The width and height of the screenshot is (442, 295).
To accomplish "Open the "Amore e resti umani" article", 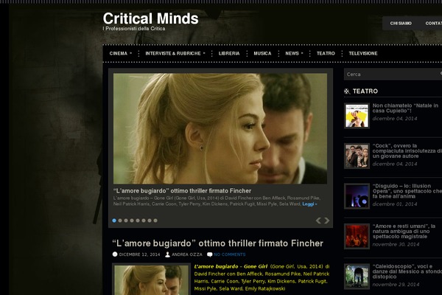I will point(404,231).
